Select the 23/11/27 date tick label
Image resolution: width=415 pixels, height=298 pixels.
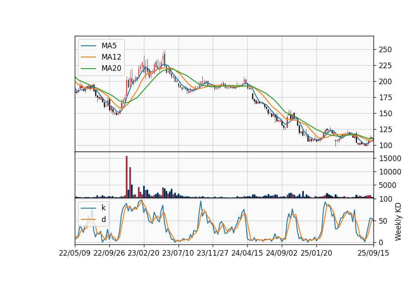213,253
